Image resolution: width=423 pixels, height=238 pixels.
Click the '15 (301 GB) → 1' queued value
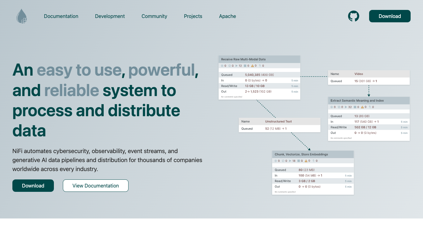pos(366,81)
